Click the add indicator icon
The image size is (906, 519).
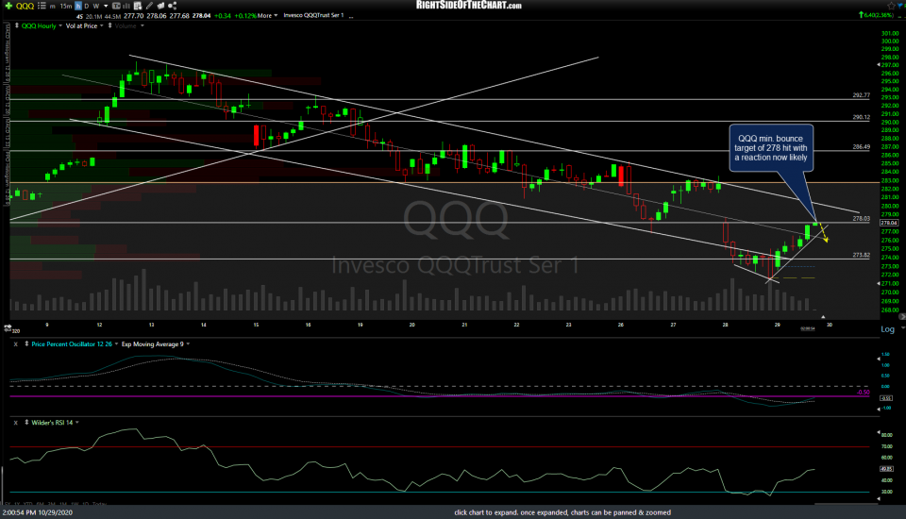pos(138,6)
